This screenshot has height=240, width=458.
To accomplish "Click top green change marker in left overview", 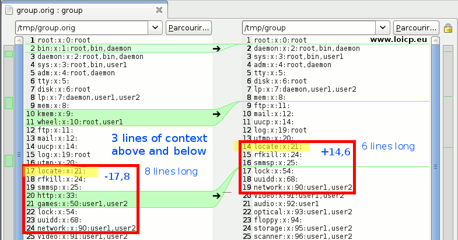I will [x=8, y=54].
